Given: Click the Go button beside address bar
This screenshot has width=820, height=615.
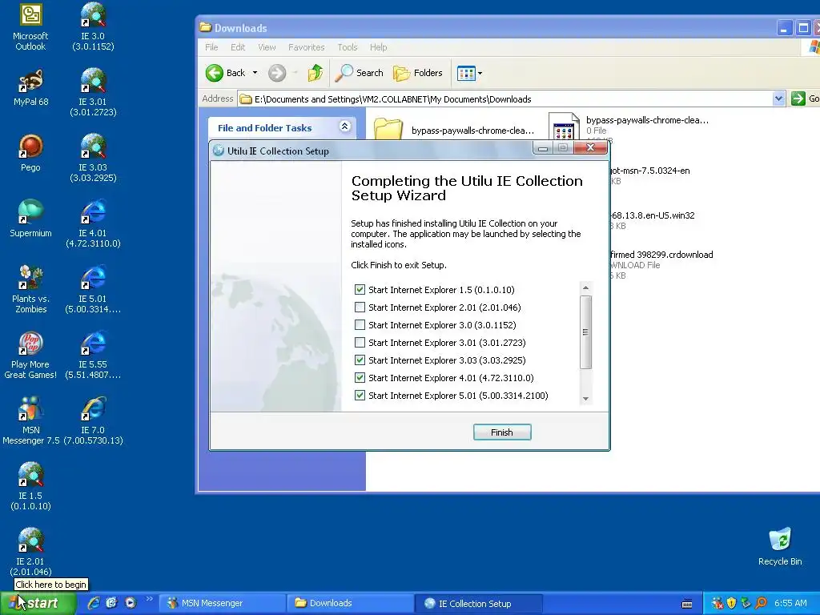Looking at the screenshot, I should (806, 98).
